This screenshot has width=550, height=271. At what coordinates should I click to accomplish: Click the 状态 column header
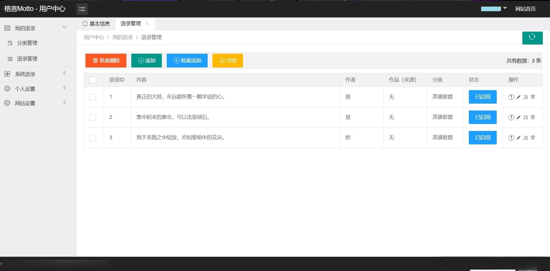point(474,80)
